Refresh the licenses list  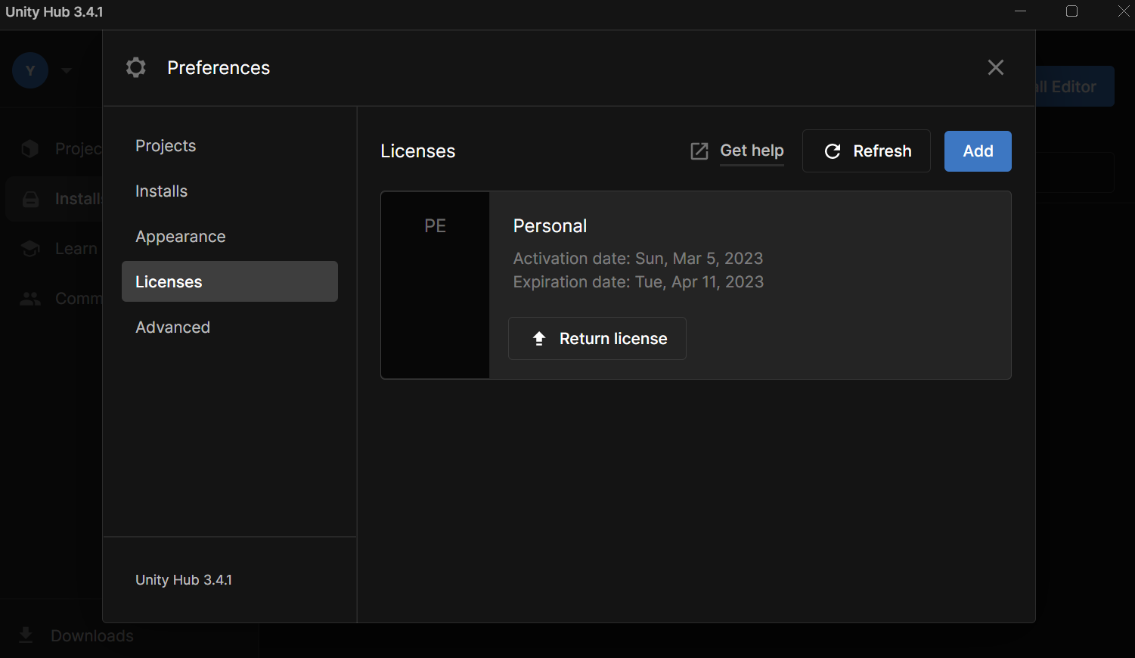pos(867,151)
